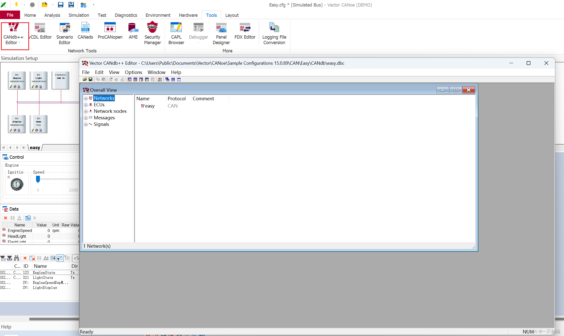Open the CAPL Browser
This screenshot has width=564, height=336.
tap(176, 34)
